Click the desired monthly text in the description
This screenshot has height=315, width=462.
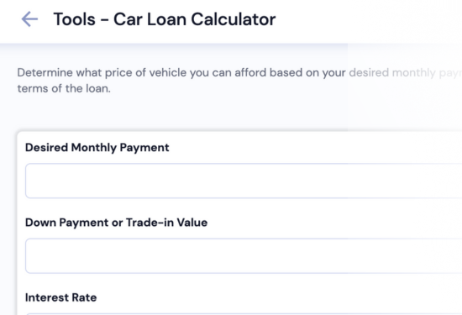click(392, 73)
